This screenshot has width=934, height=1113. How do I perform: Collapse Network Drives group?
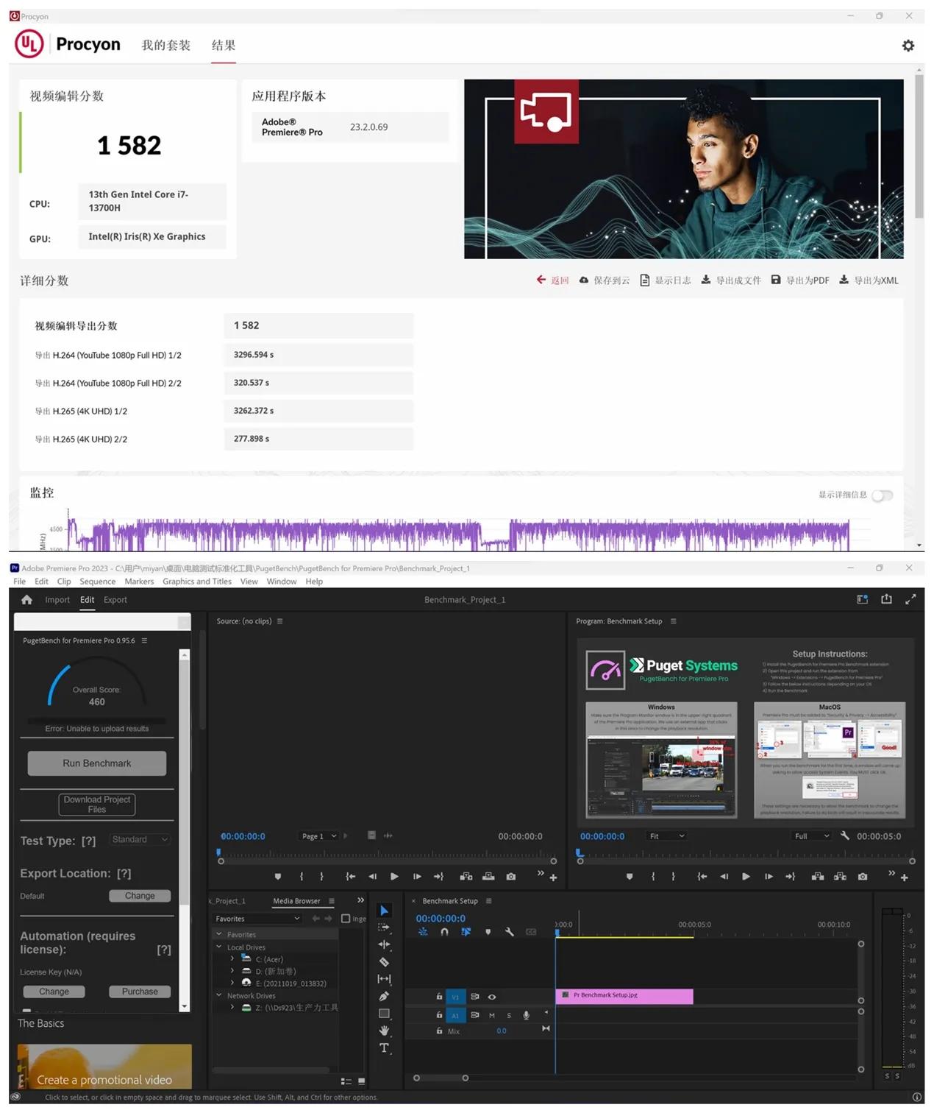click(219, 995)
